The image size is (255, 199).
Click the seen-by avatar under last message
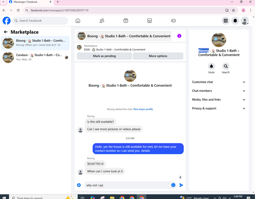(180, 177)
